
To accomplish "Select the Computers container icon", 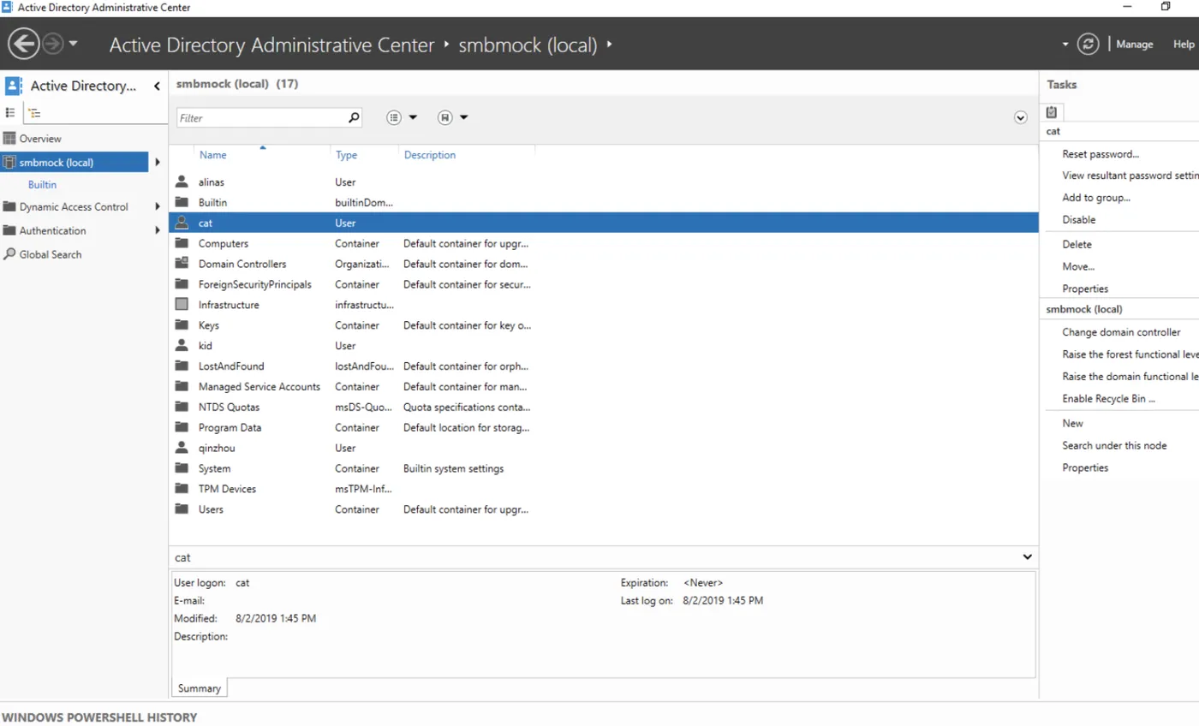I will tap(181, 244).
